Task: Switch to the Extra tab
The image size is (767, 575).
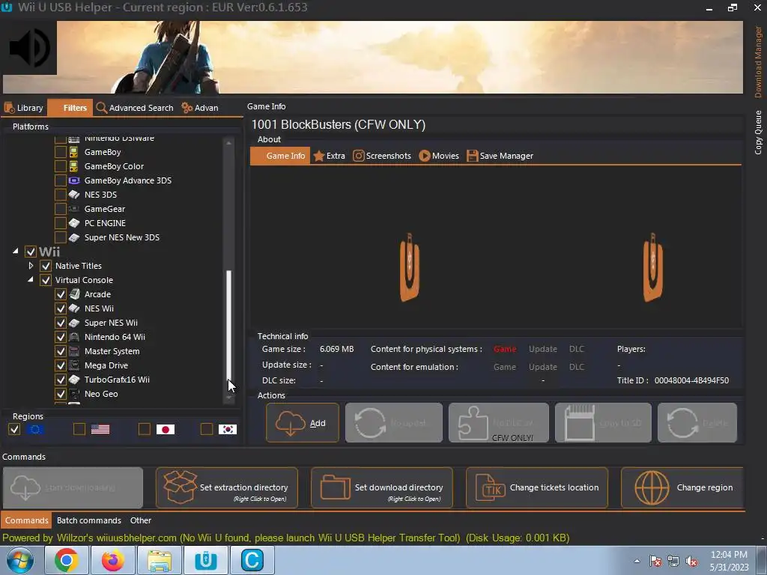Action: [x=330, y=156]
